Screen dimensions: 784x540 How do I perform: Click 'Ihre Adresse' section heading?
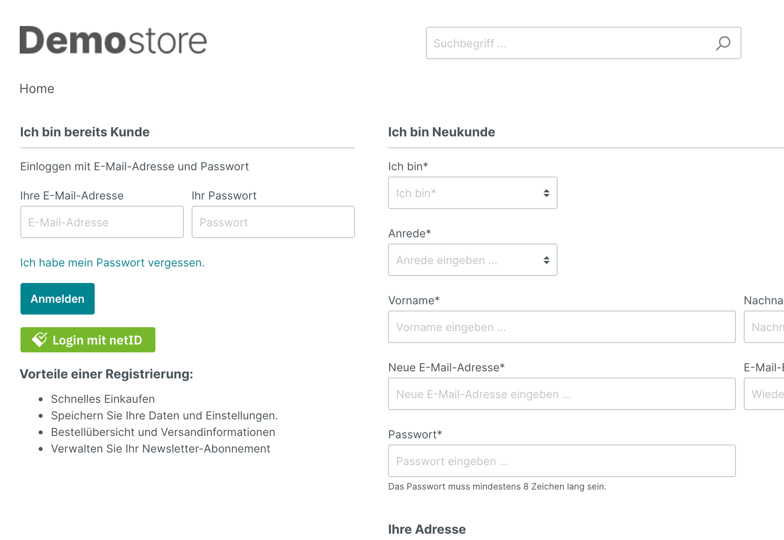coord(427,529)
